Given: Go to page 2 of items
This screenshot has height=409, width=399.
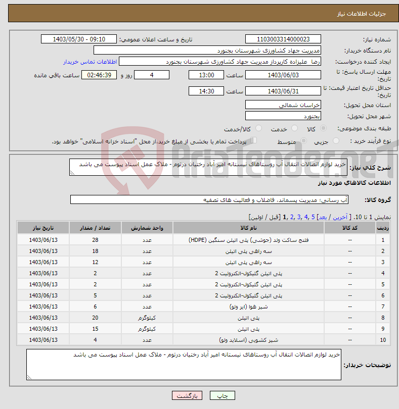Looking at the screenshot, I should (x=292, y=217).
